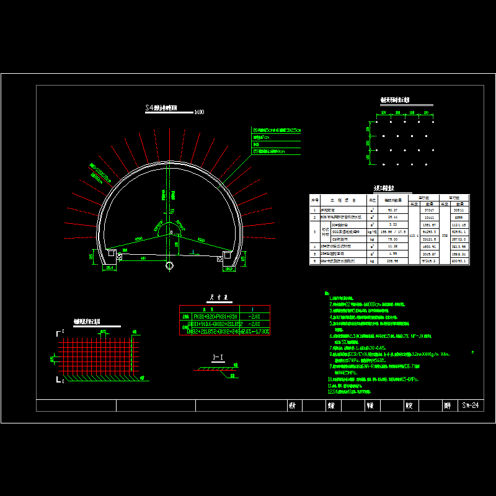496x496 pixels.
Task: Click the I-I section label
Action: point(218,357)
